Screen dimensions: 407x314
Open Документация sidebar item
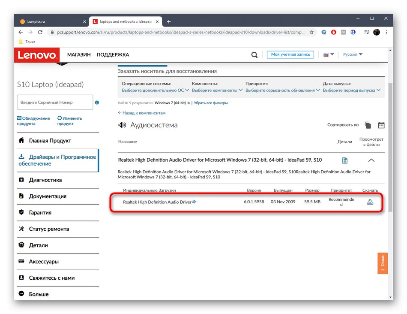[x=58, y=196]
